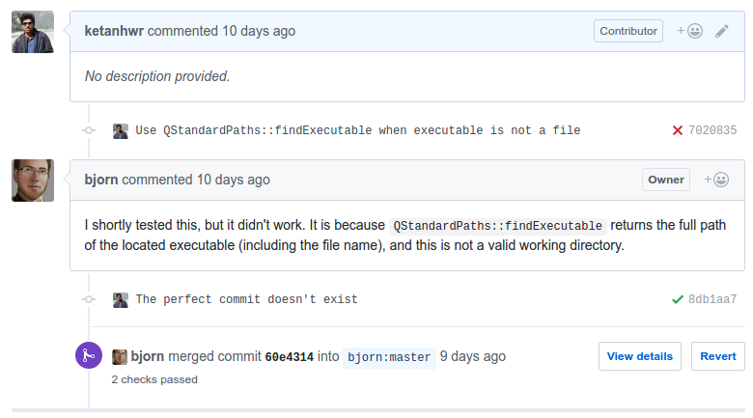Click small avatar beside perfect commit message

pos(121,300)
